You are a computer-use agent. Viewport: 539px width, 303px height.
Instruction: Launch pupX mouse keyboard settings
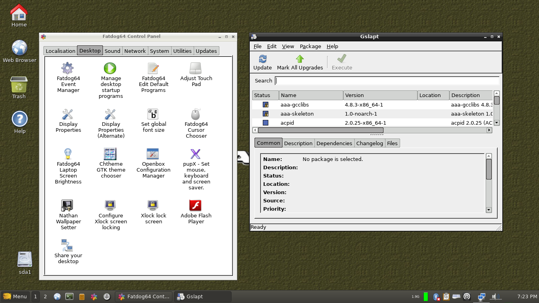[196, 154]
